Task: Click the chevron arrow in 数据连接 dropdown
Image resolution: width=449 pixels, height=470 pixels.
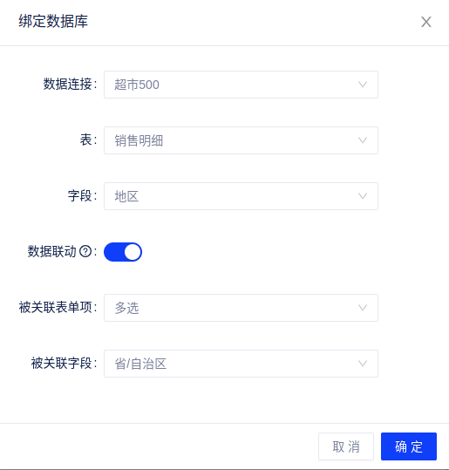Action: pos(363,85)
